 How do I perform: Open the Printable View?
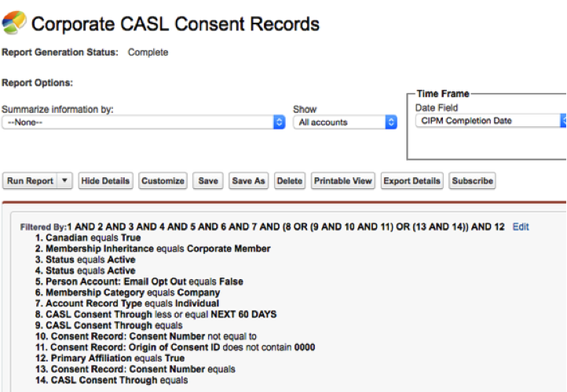(x=343, y=180)
